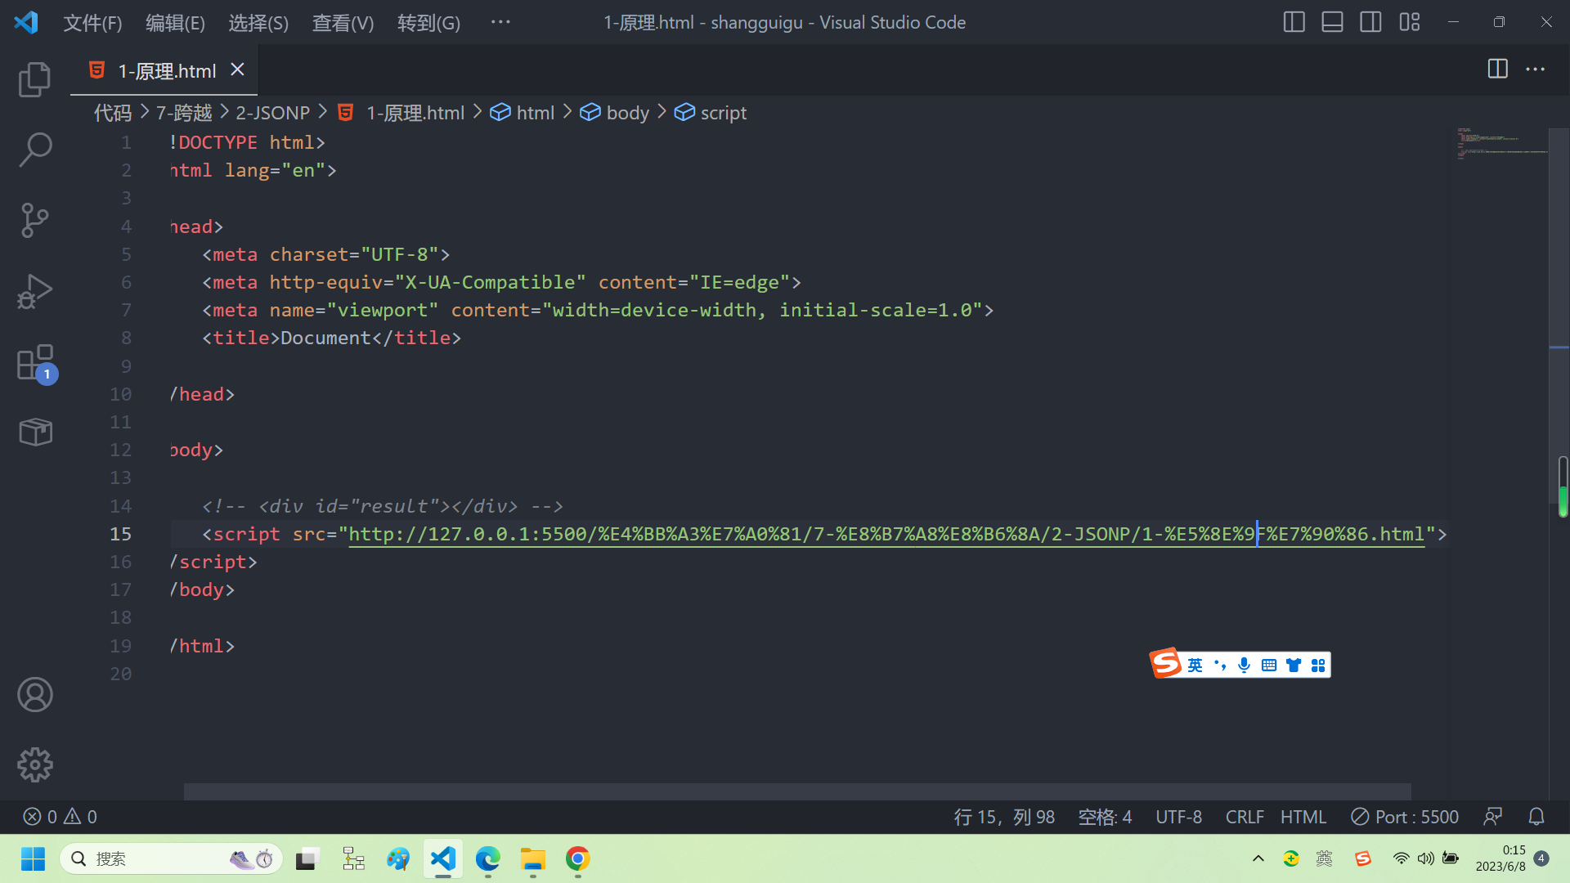Click the Sogou input method S logo
1570x883 pixels.
click(x=1166, y=663)
